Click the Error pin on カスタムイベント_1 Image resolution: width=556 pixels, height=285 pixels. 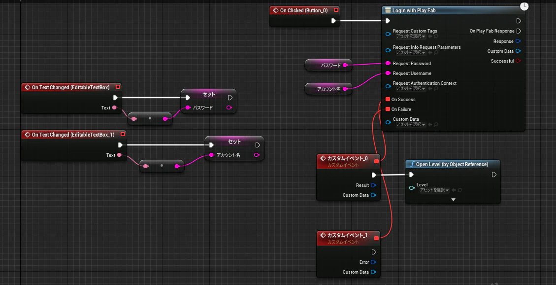(x=373, y=262)
